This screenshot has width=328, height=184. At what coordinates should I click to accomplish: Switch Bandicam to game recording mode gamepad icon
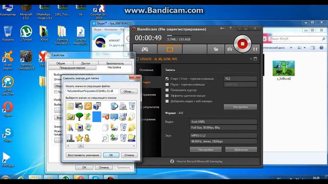pos(145,49)
